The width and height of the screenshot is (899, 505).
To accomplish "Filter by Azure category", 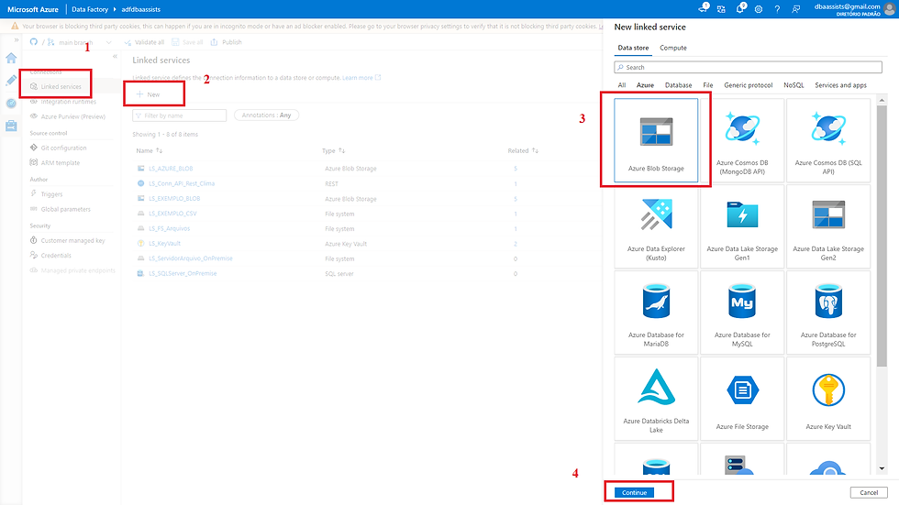I will point(645,85).
